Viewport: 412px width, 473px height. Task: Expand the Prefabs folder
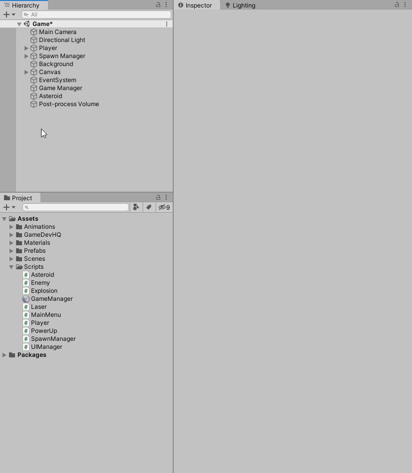(x=11, y=251)
